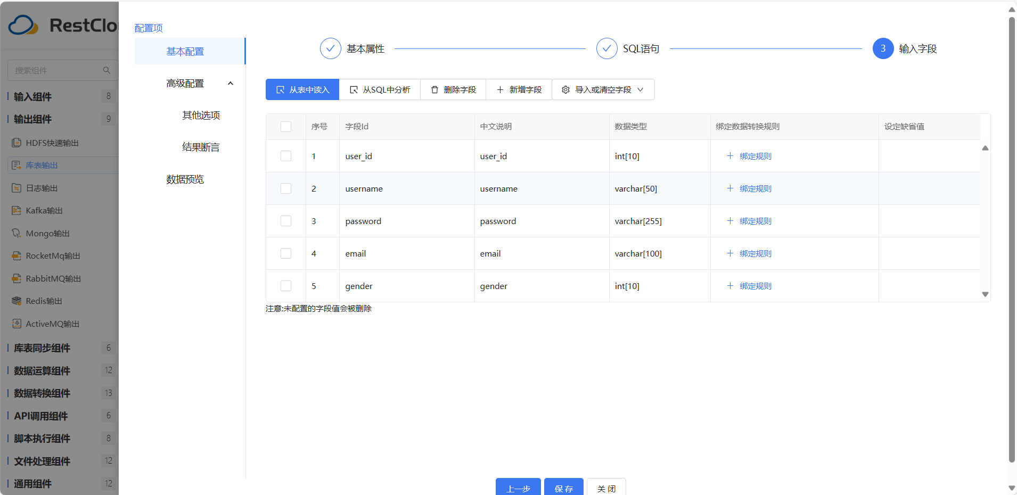Click 绑定规则 on the password row
The image size is (1017, 495).
pos(754,221)
